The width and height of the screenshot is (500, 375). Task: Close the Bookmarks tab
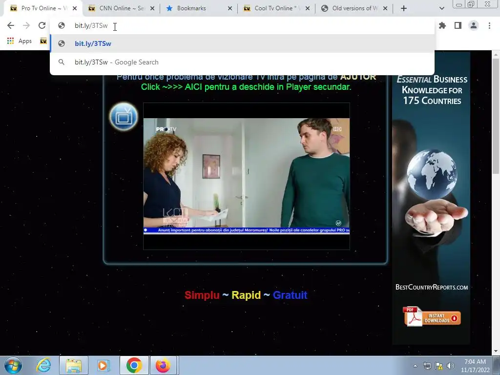point(230,9)
